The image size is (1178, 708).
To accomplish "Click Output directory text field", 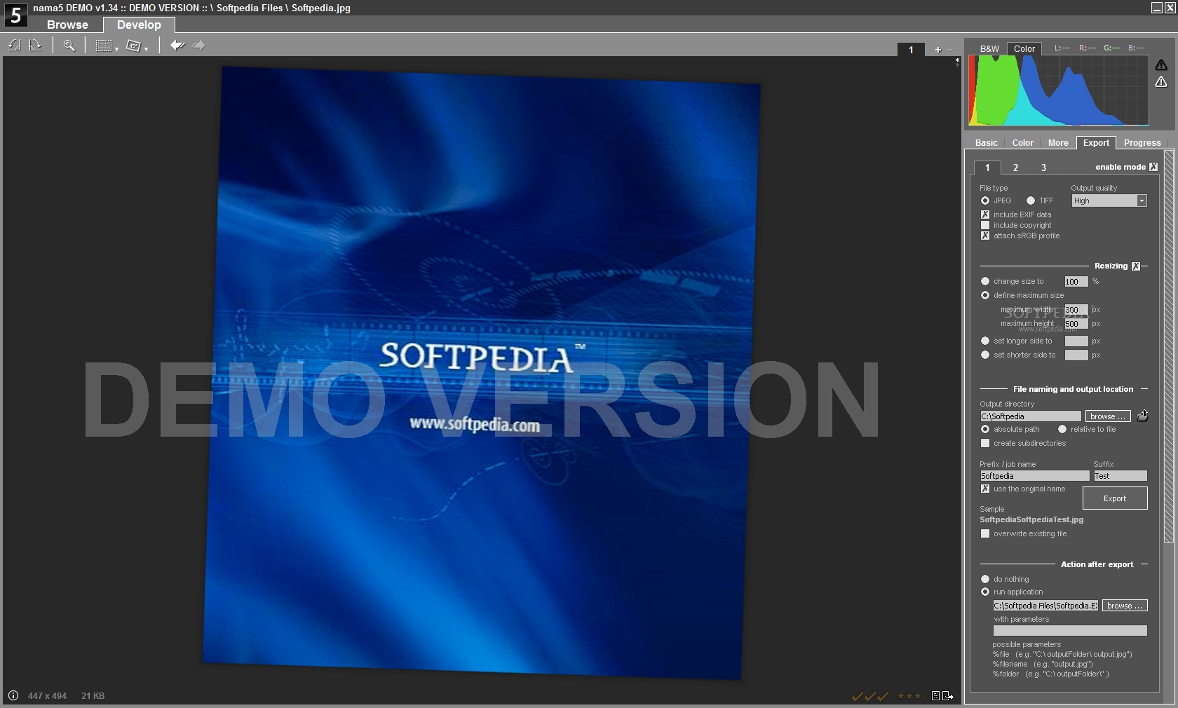I will tap(1030, 416).
